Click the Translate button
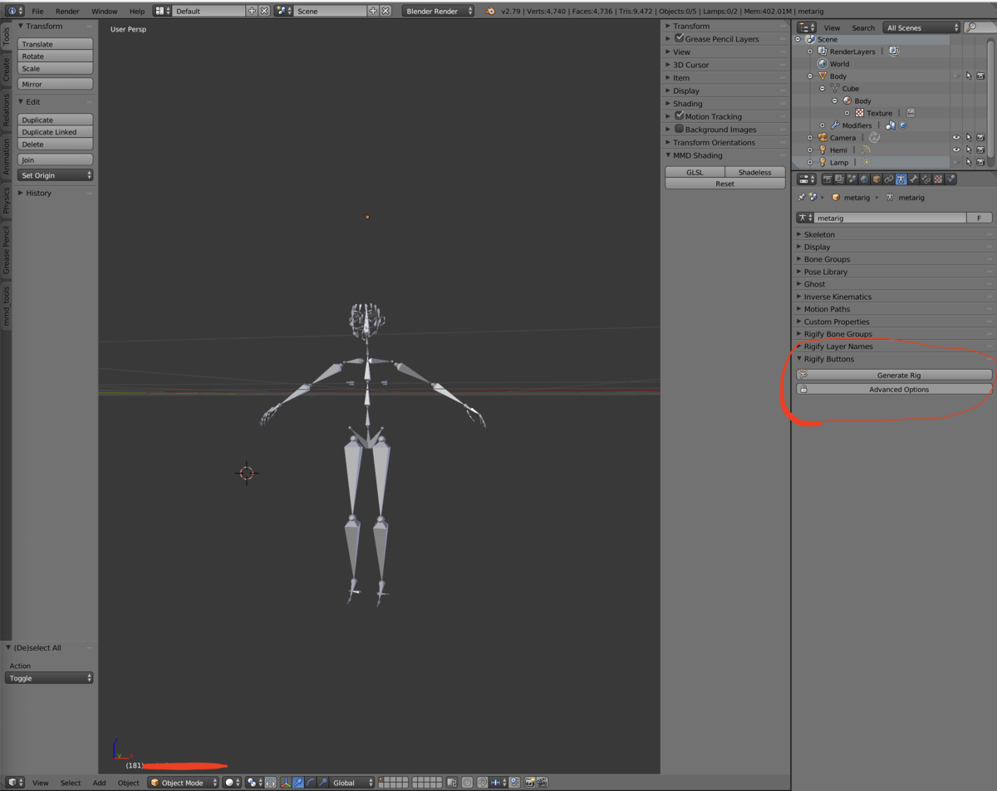 [55, 44]
